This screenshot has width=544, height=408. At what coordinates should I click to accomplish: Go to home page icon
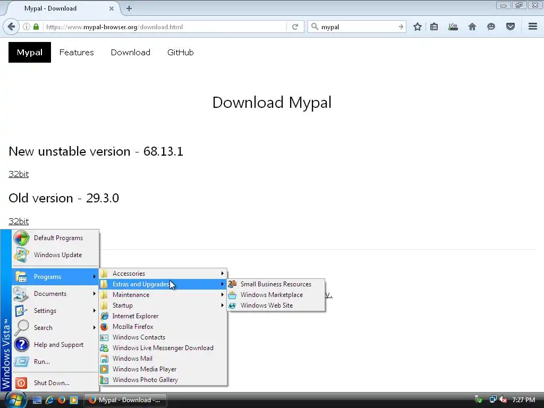[x=472, y=27]
